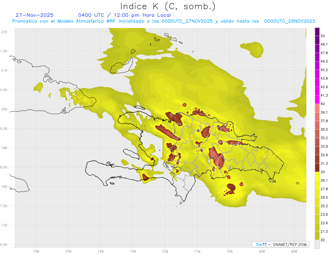Click the color bar label "23.9"
Viewport: 330px width, 255px height.
point(324,214)
